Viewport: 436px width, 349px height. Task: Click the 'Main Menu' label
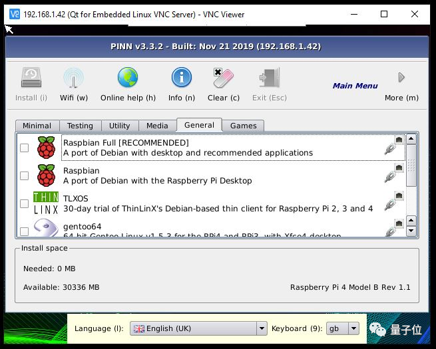(355, 86)
